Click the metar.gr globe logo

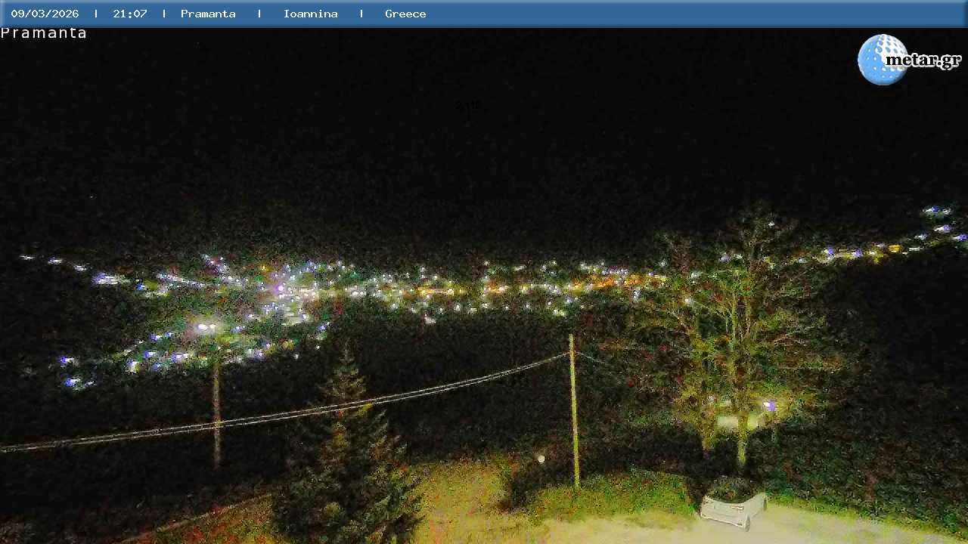880,60
